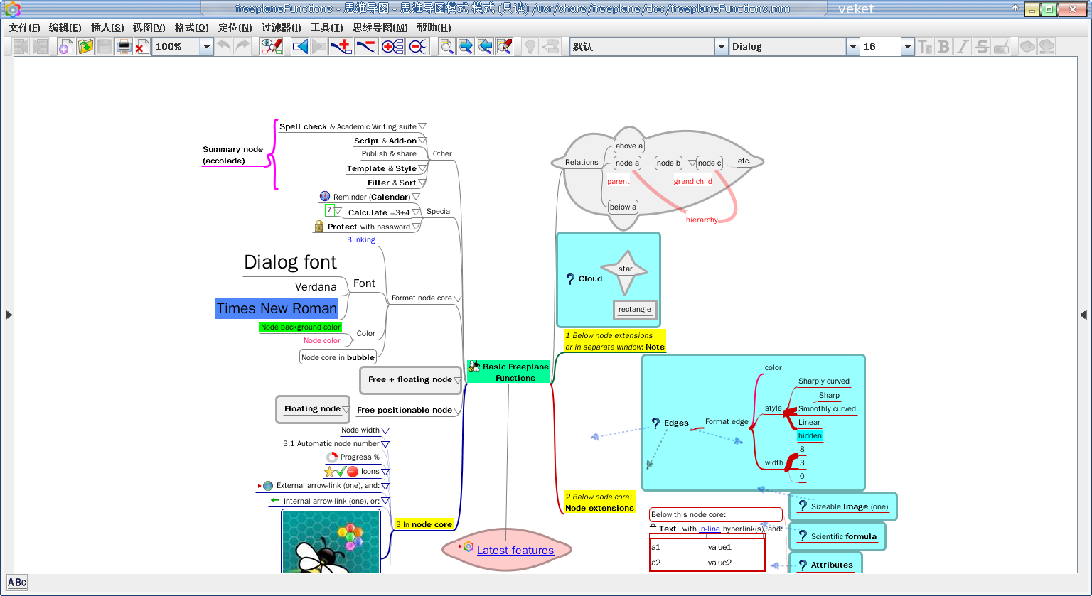Click the bee image thumbnail
Viewport: 1092px width, 596px height.
[x=331, y=541]
